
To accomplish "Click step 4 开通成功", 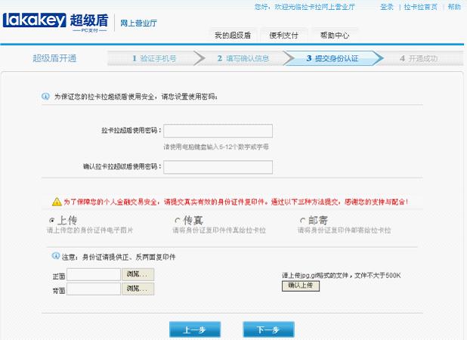I will click(419, 58).
